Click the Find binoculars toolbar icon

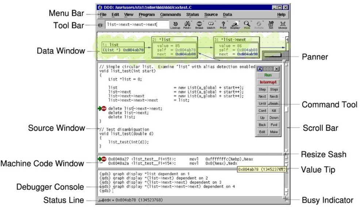tap(187, 25)
